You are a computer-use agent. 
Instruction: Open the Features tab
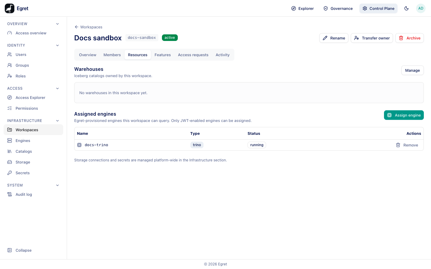click(x=163, y=55)
